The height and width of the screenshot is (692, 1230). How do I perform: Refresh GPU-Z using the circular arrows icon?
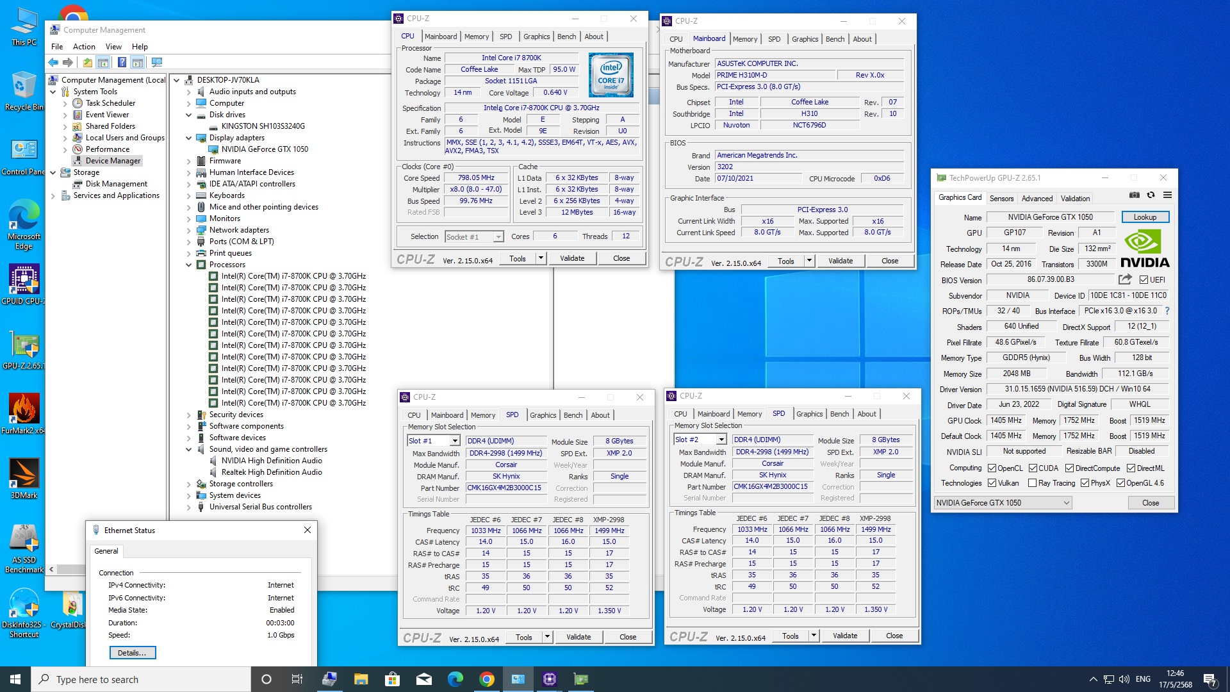[x=1151, y=195]
